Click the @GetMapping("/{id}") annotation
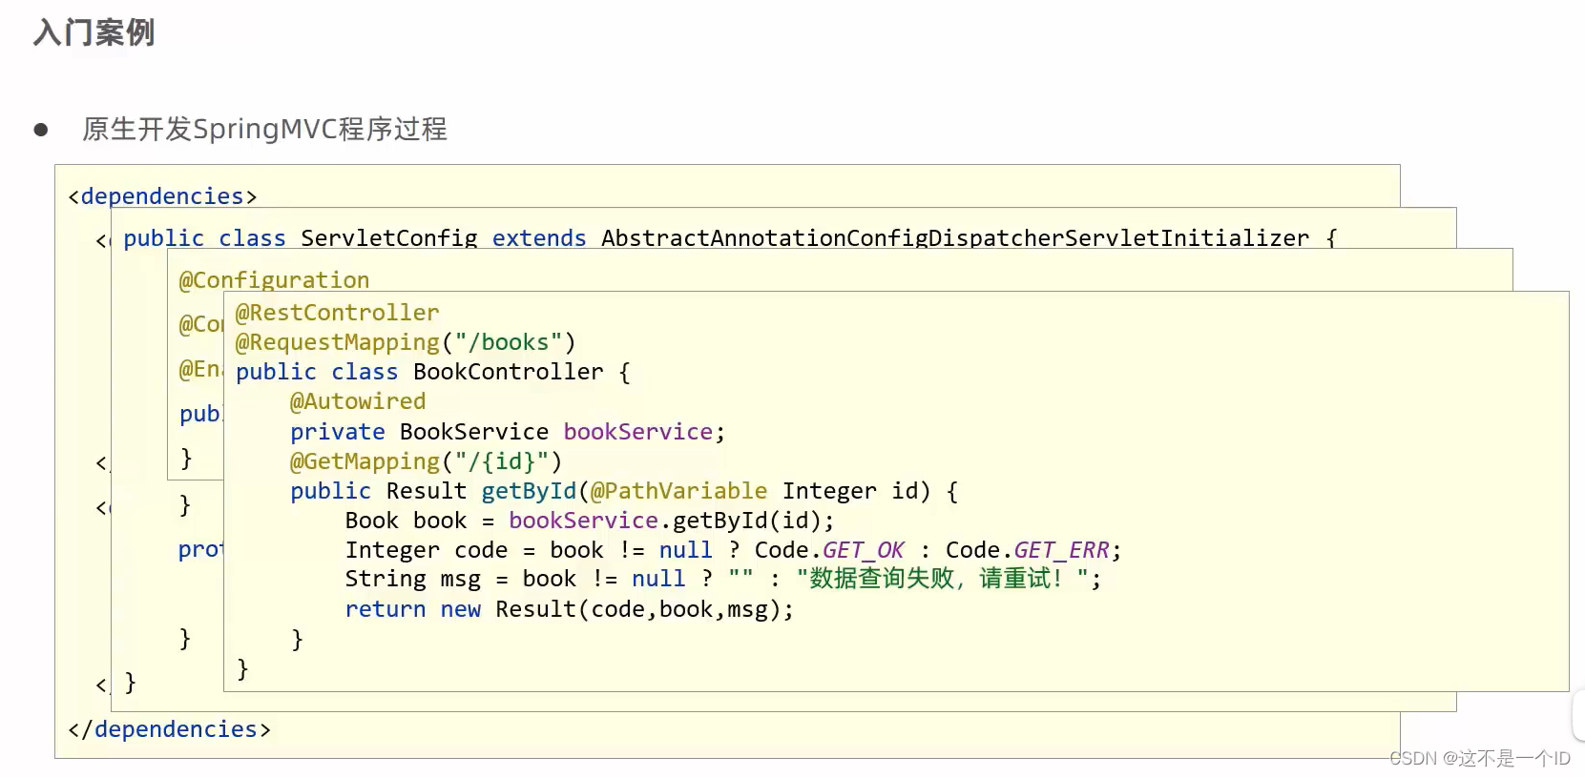 (x=427, y=461)
